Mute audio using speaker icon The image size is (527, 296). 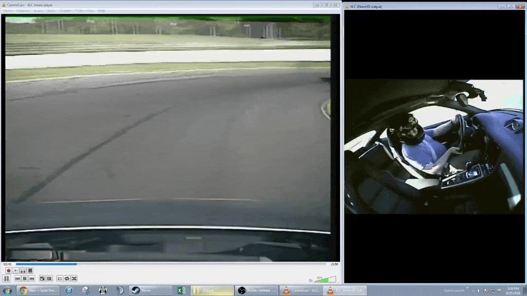click(x=311, y=280)
